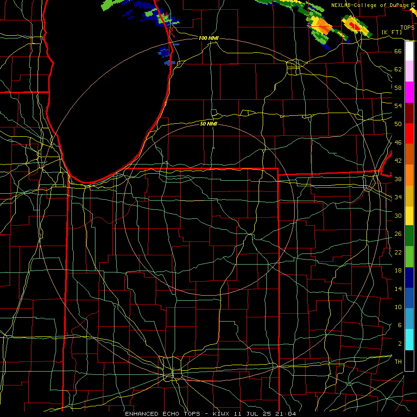Select the "26" legend value
The width and height of the screenshot is (417, 417).
[x=398, y=234]
